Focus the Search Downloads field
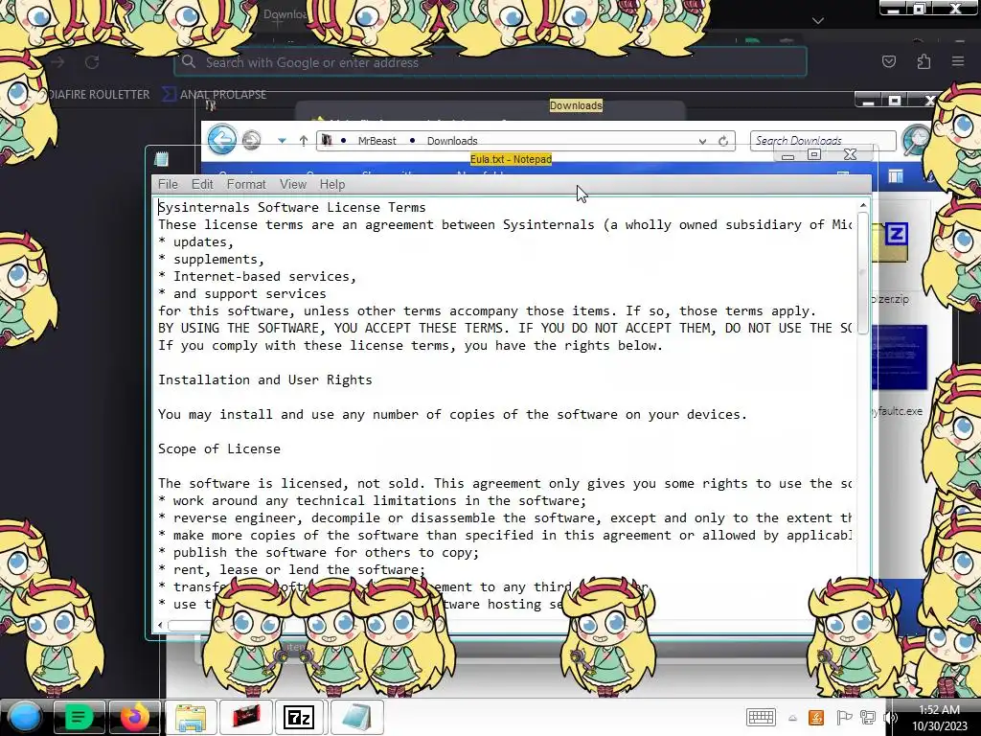The image size is (981, 736). [x=822, y=141]
